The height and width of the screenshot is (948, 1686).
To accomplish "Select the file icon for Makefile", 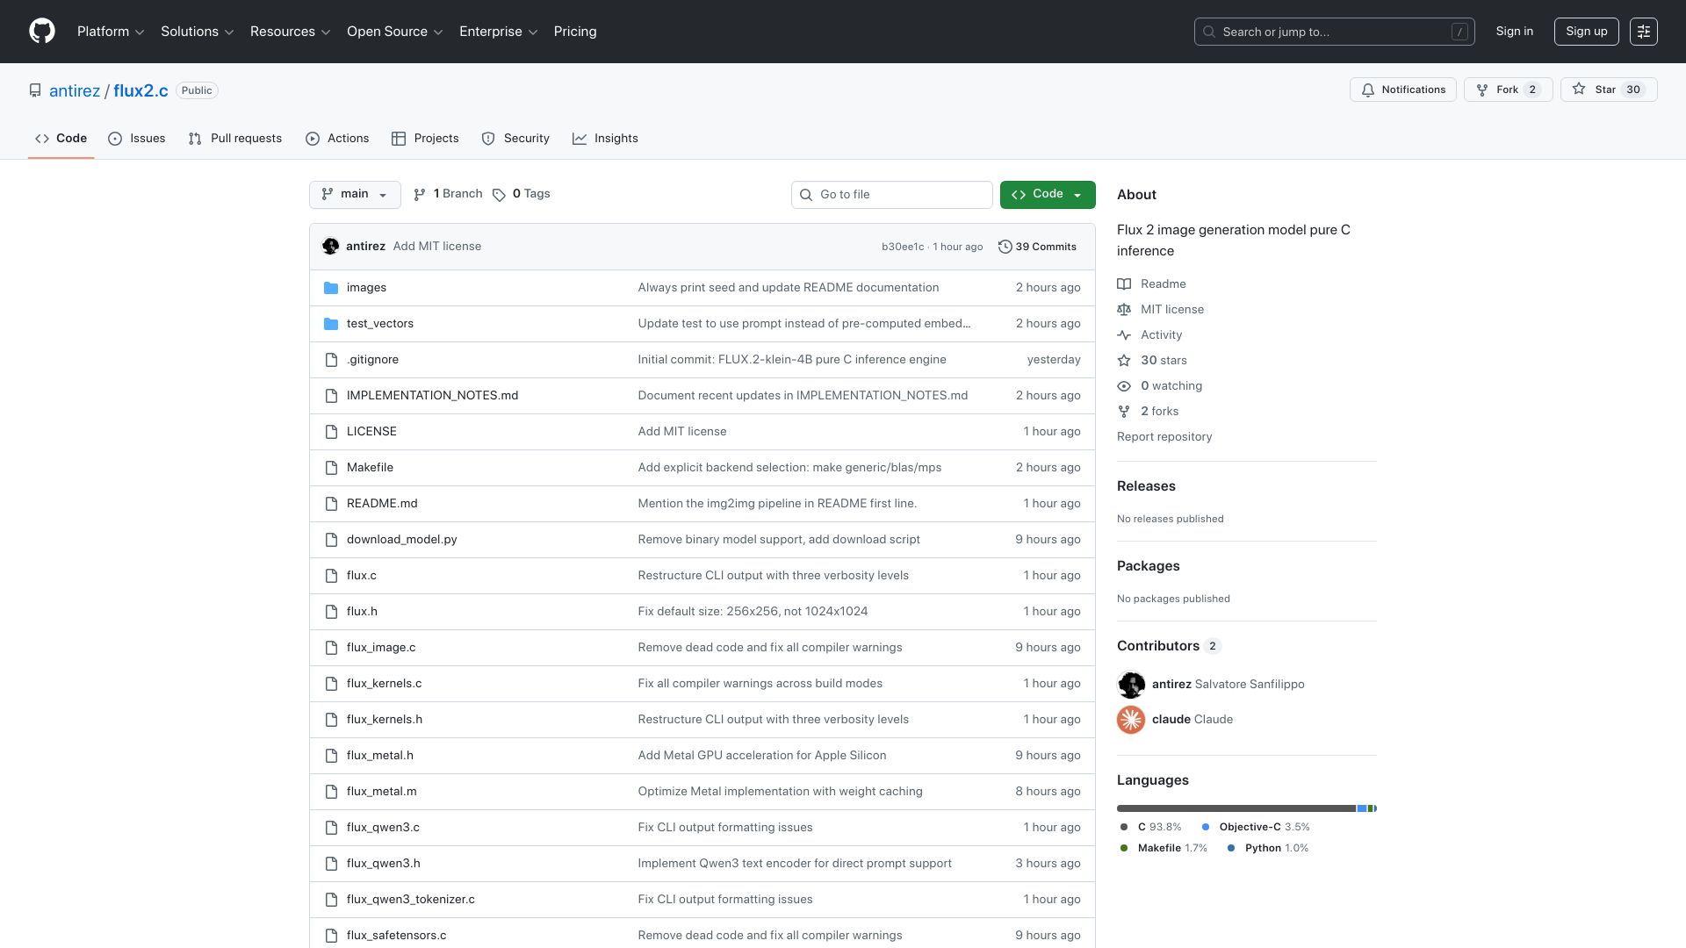I will click(x=331, y=468).
